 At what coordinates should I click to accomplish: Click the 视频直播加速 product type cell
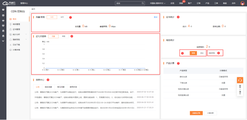183,95
